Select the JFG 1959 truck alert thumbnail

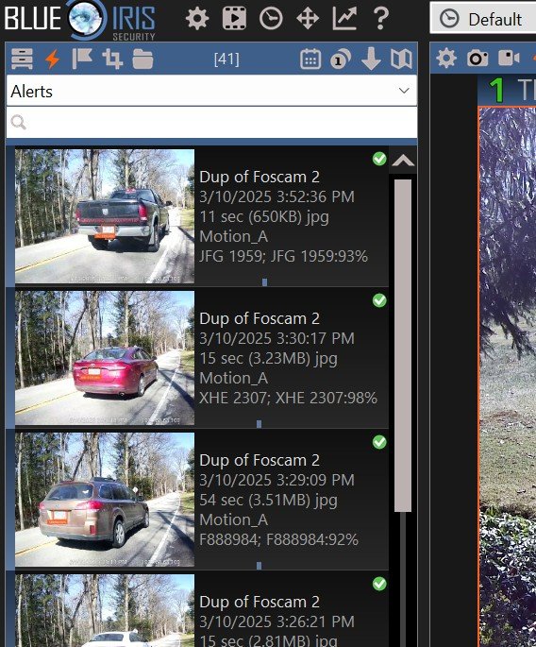(x=105, y=216)
